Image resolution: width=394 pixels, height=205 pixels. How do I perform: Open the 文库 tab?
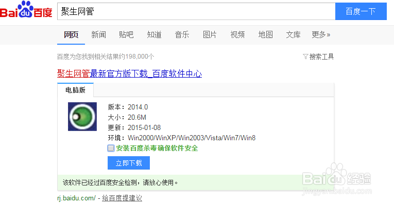tap(293, 34)
